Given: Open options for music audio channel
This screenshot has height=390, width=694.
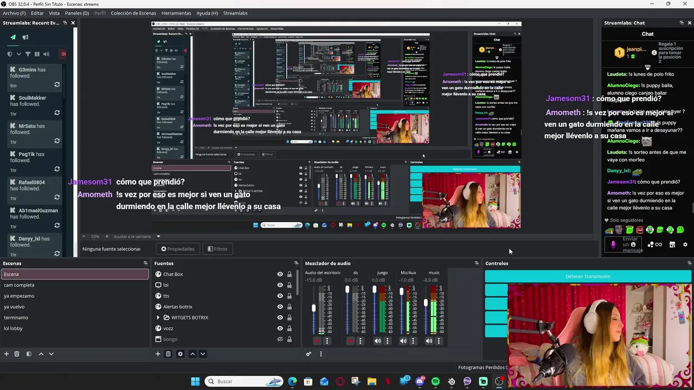Looking at the screenshot, I should point(439,341).
